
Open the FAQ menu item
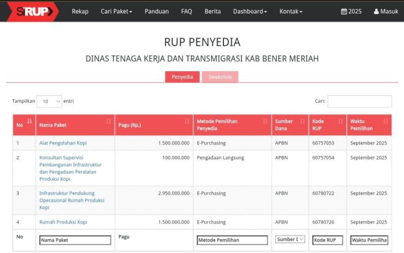(186, 12)
